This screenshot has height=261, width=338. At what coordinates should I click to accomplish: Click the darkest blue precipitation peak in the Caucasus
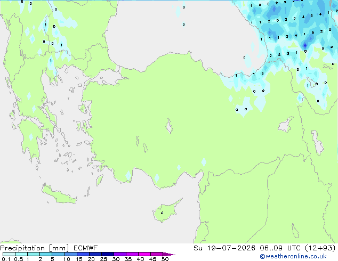click(305, 45)
